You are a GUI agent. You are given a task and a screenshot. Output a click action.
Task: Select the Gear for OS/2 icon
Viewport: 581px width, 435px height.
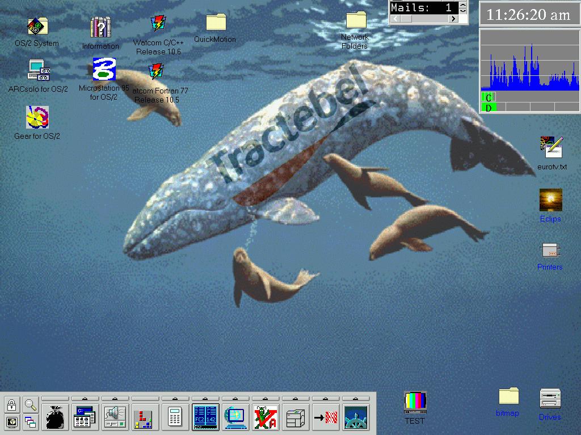pos(37,117)
